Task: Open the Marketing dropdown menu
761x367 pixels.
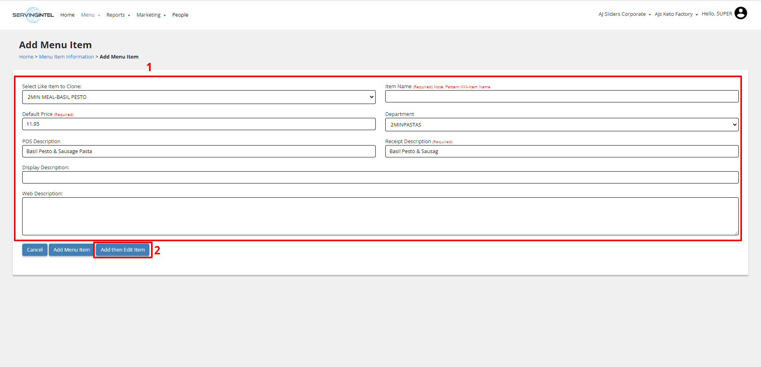Action: [x=151, y=15]
